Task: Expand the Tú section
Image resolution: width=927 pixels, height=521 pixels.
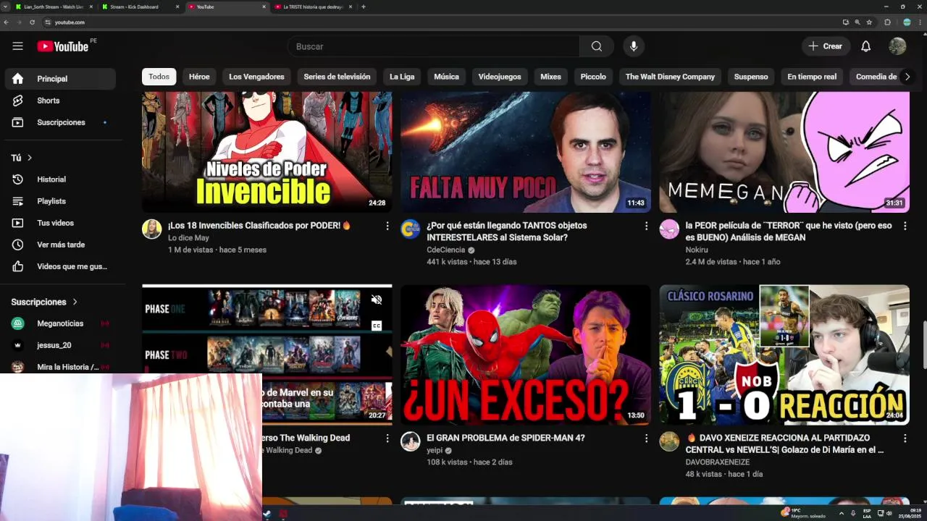Action: click(22, 158)
